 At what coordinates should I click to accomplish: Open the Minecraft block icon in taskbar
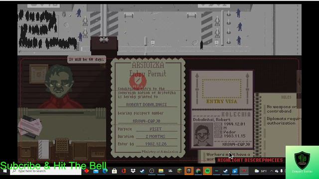[179, 171]
